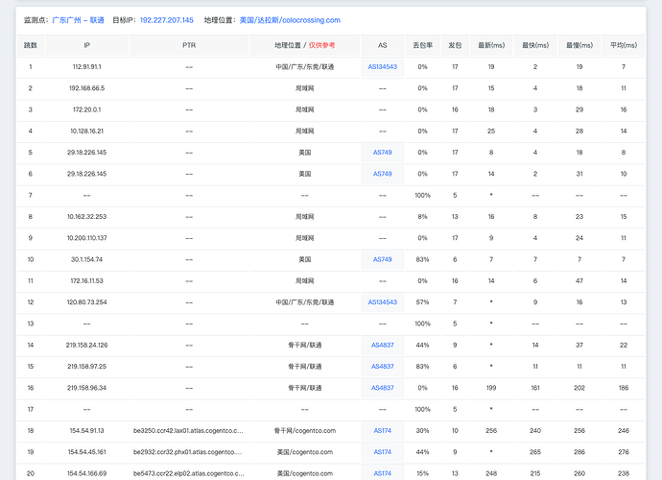This screenshot has height=480, width=662.
Task: Select the 地理位置 / 仅供参考 column header
Action: (305, 45)
